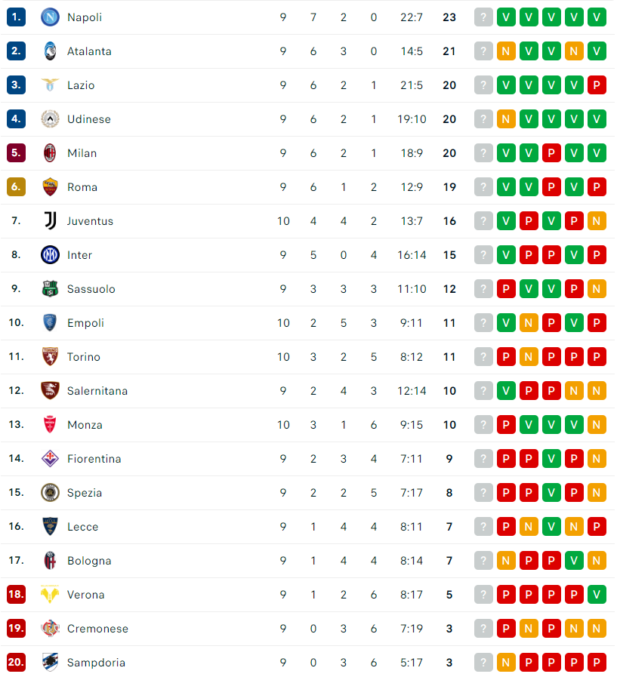Viewport: 617px width, 677px height.
Task: Click the rank 1 blue position badge
Action: (x=16, y=17)
